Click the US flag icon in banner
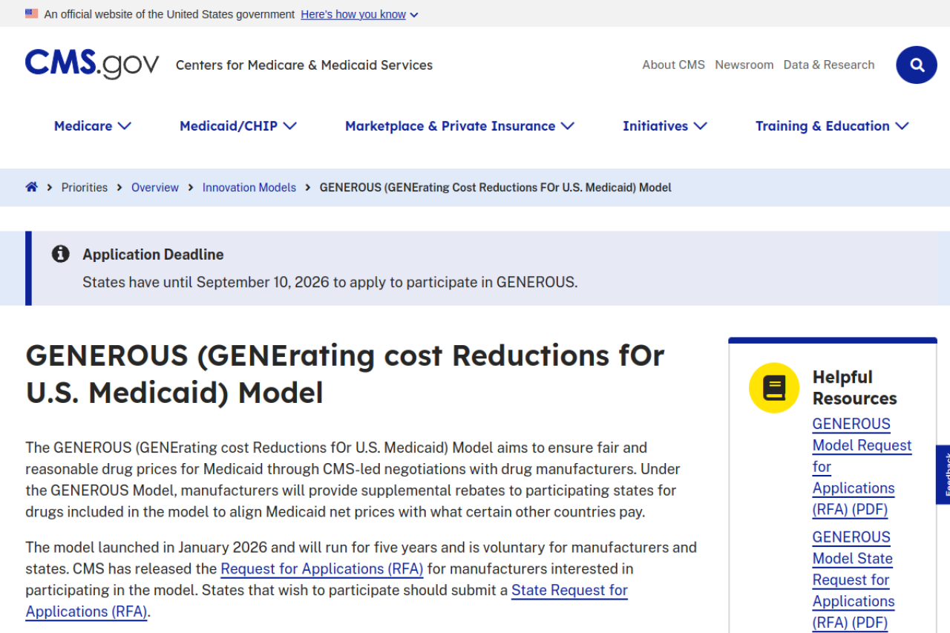The height and width of the screenshot is (633, 950). (x=31, y=13)
